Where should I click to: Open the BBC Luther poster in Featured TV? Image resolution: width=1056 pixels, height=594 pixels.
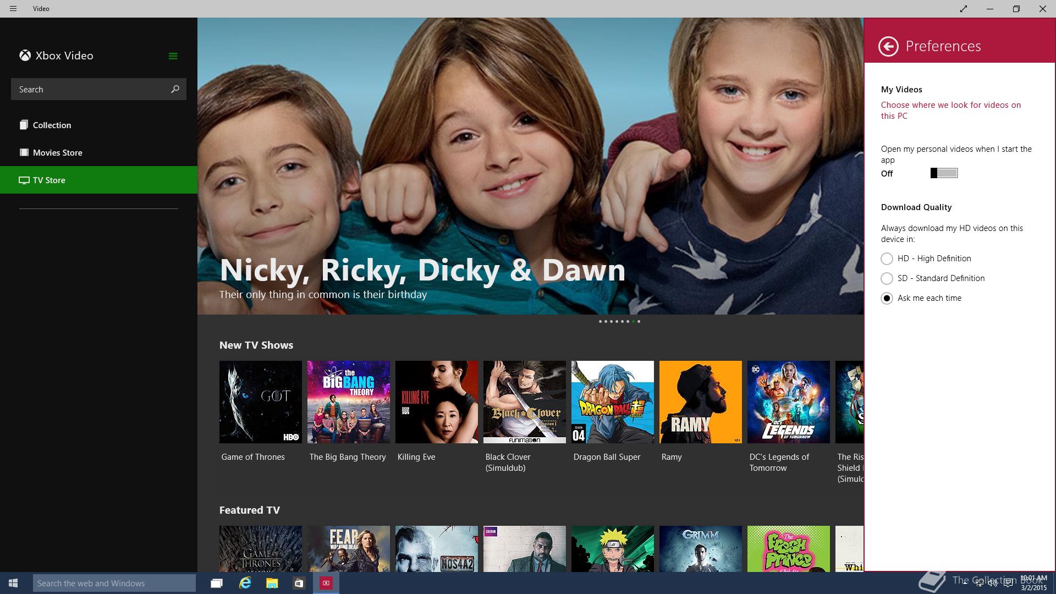click(x=525, y=549)
